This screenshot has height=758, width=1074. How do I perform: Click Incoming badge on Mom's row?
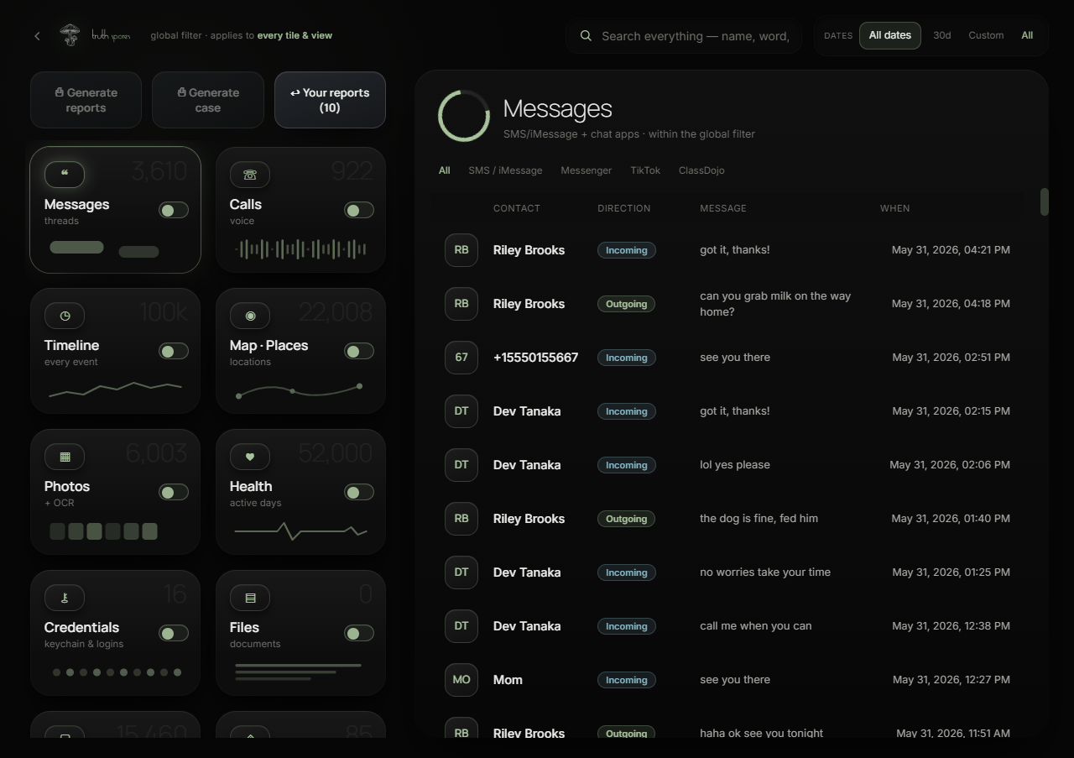(x=626, y=680)
